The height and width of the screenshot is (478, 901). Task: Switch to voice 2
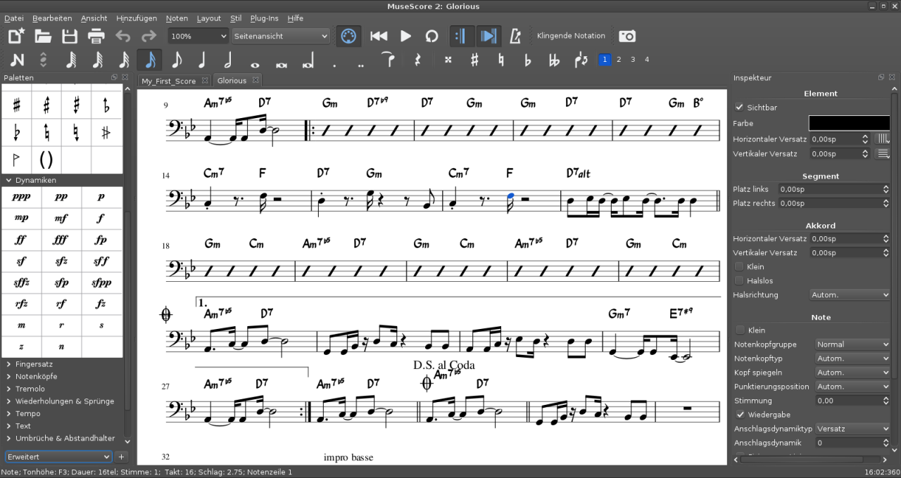[x=619, y=60]
